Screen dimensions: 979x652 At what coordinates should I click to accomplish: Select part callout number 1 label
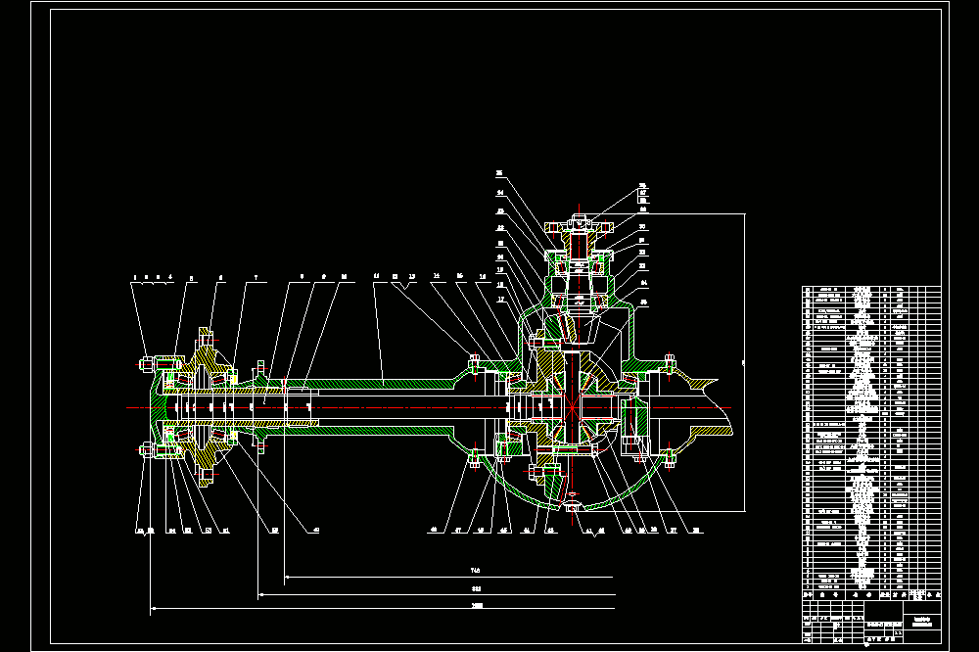coord(135,277)
